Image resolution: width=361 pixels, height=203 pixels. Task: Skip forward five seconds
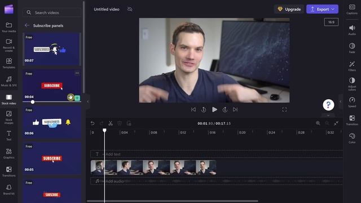tap(225, 109)
